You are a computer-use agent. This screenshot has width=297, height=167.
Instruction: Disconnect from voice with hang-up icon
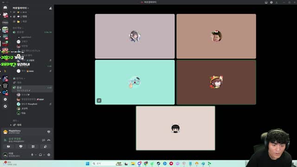click(x=49, y=140)
